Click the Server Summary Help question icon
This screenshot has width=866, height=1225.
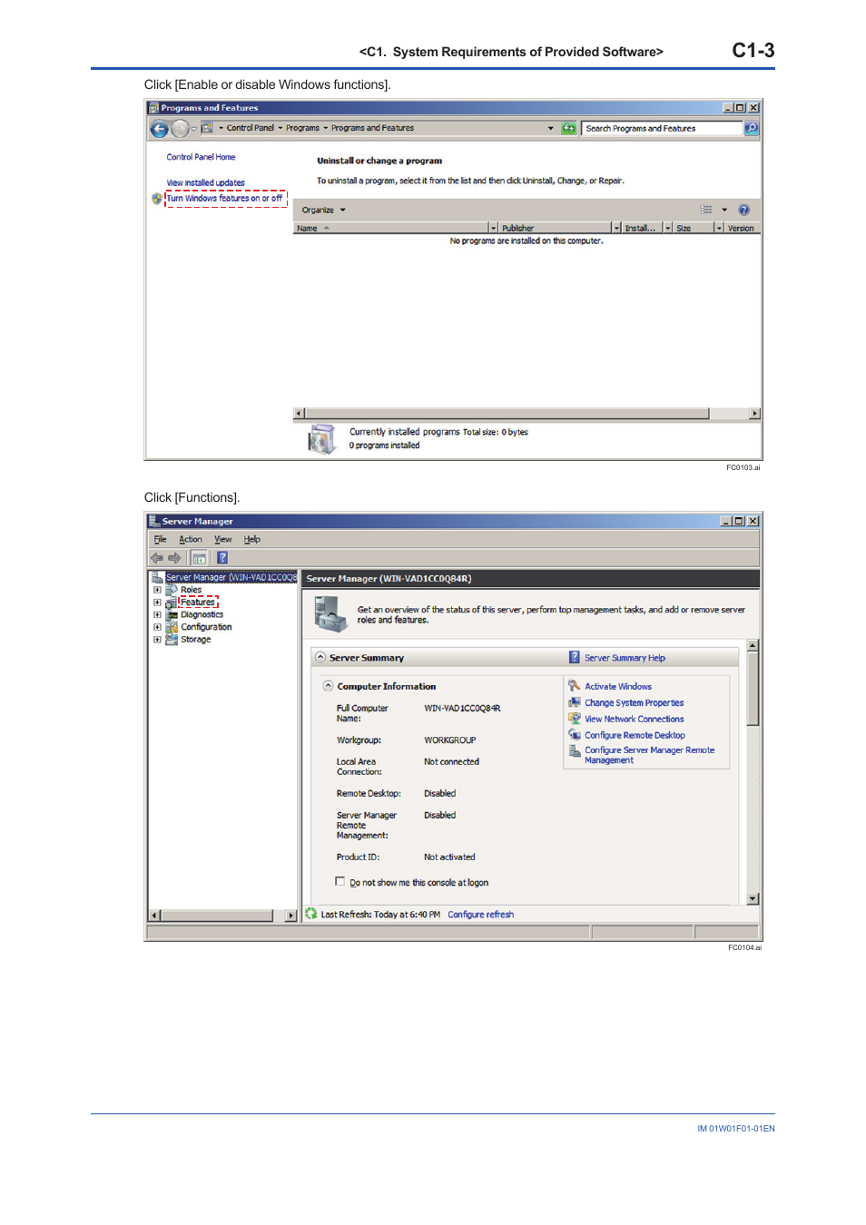575,657
